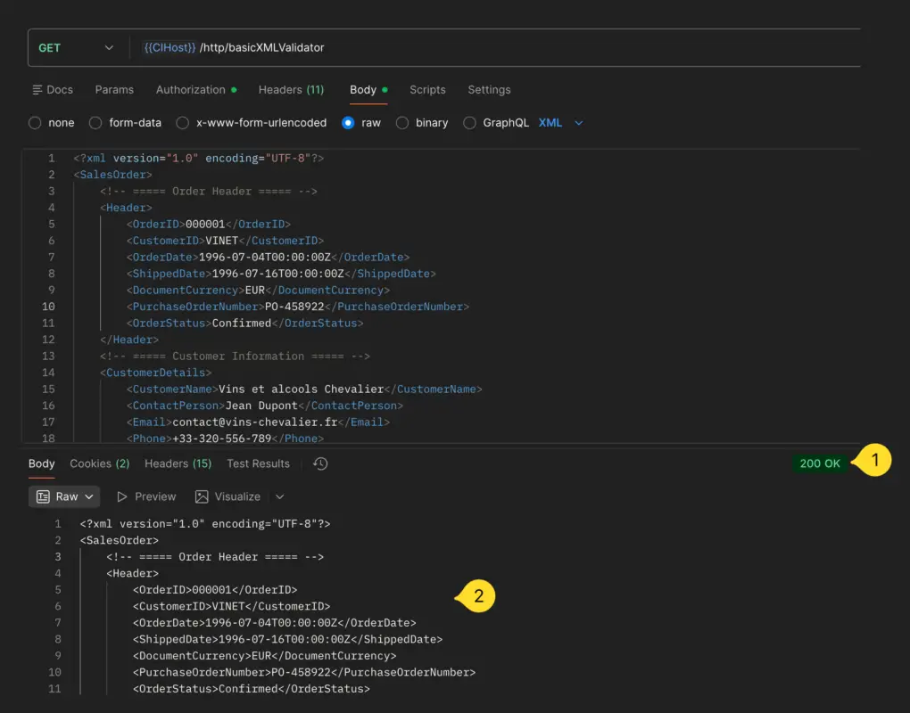Screen dimensions: 910x713
Task: Open the Docs icon tab
Action: point(52,90)
